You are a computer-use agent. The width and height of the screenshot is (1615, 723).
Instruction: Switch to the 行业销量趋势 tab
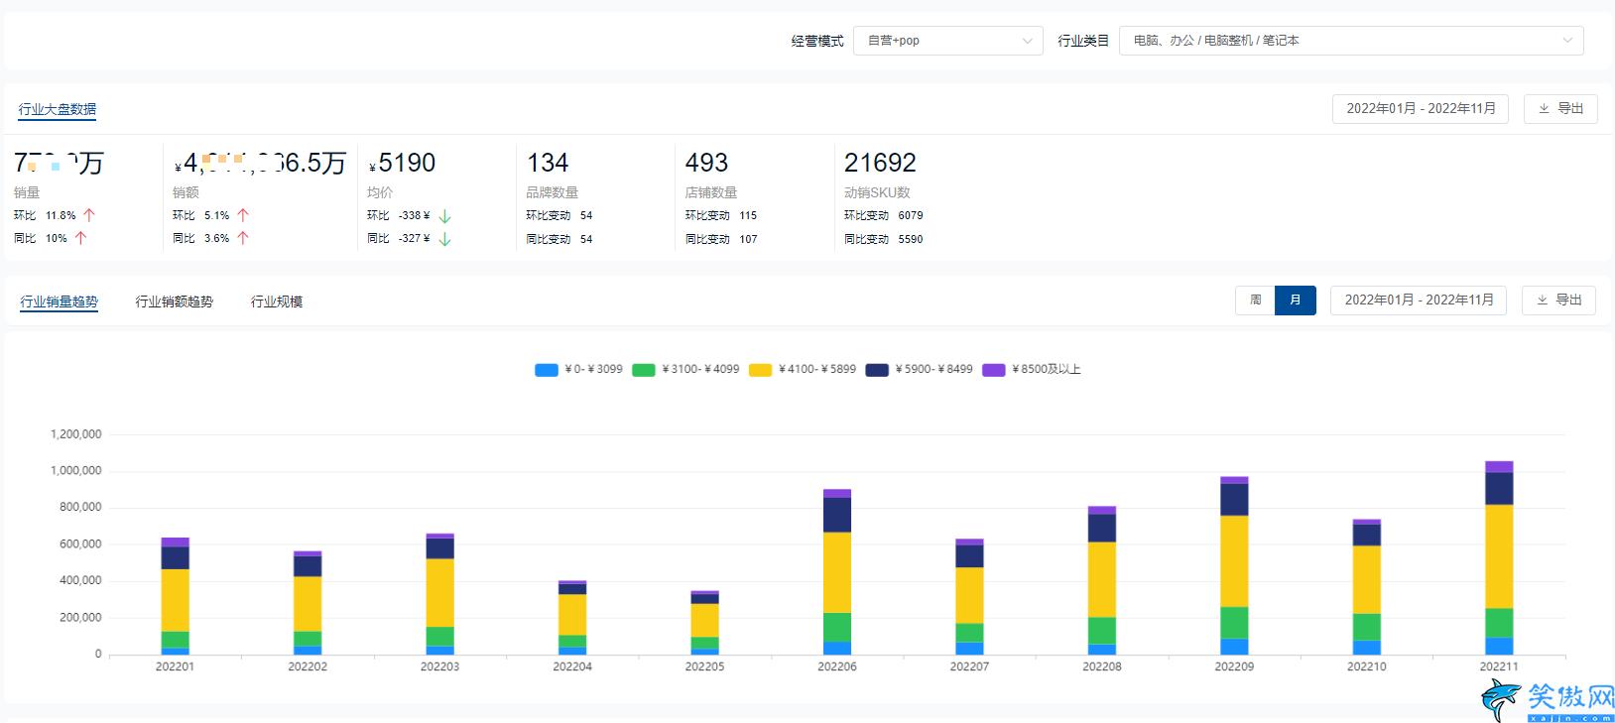60,301
